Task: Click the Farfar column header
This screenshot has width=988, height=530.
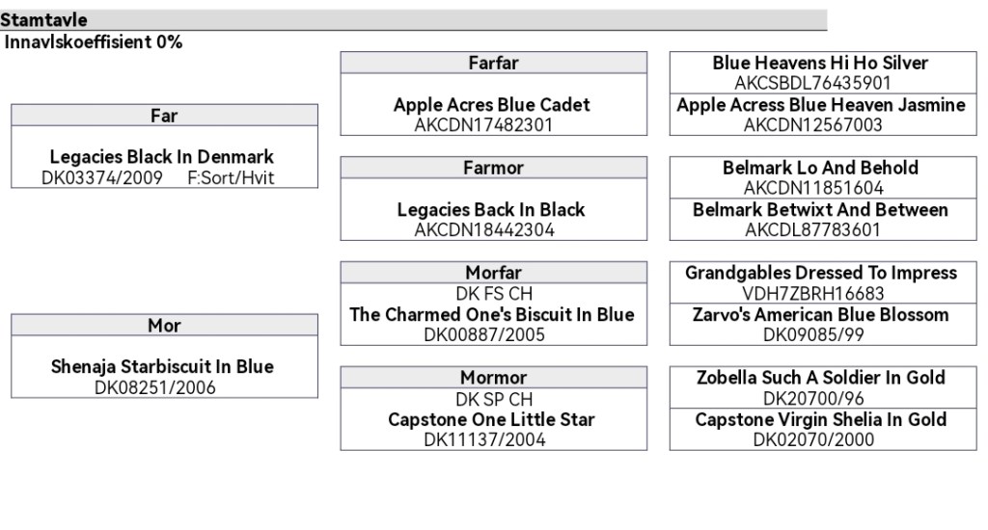Action: pyautogui.click(x=493, y=64)
